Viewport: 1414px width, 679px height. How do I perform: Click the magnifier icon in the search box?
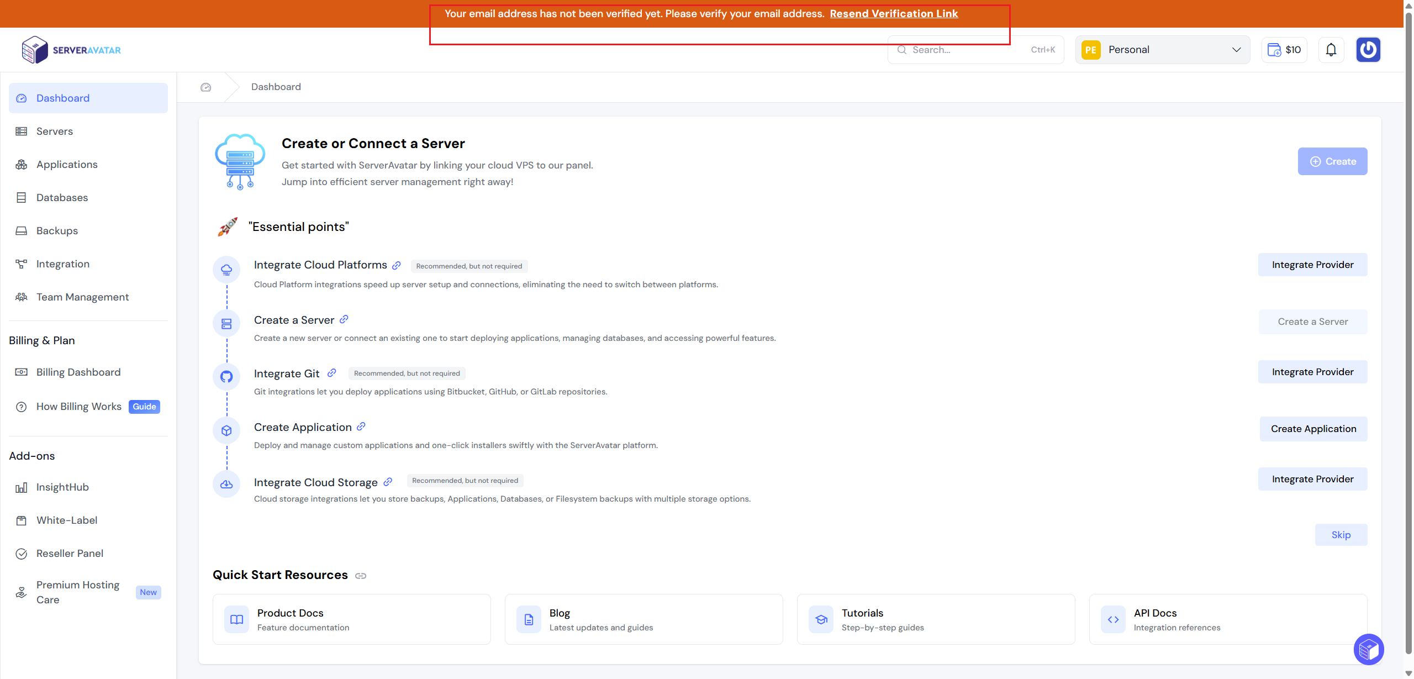pos(902,50)
